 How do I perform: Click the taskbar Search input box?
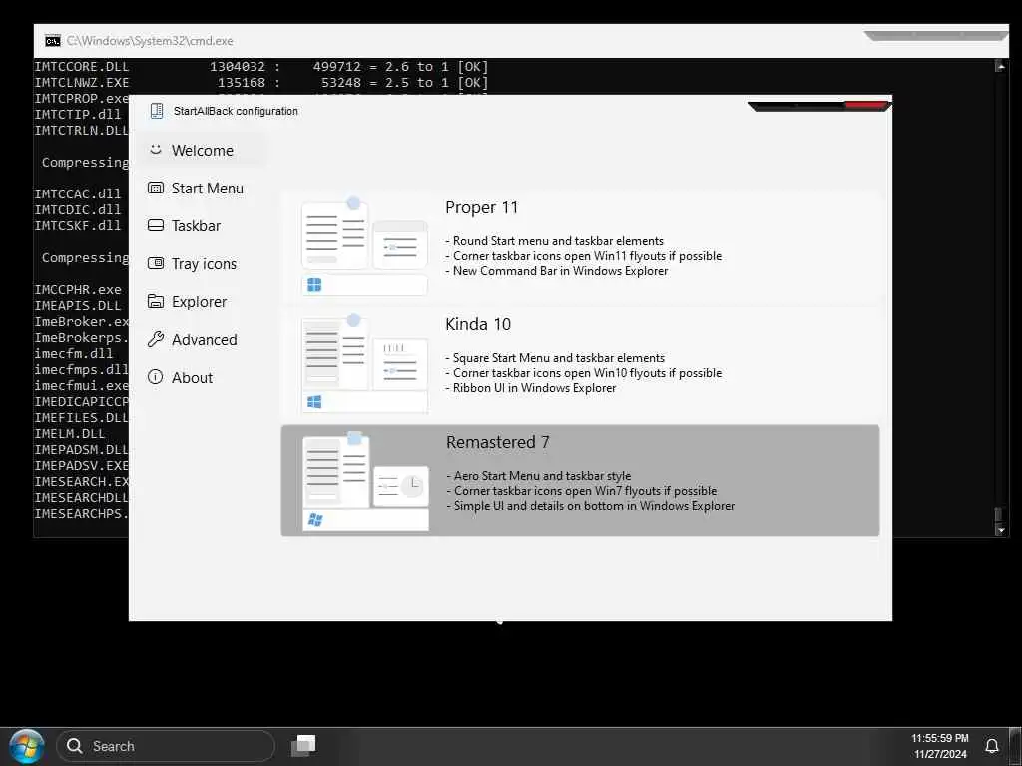pyautogui.click(x=166, y=746)
